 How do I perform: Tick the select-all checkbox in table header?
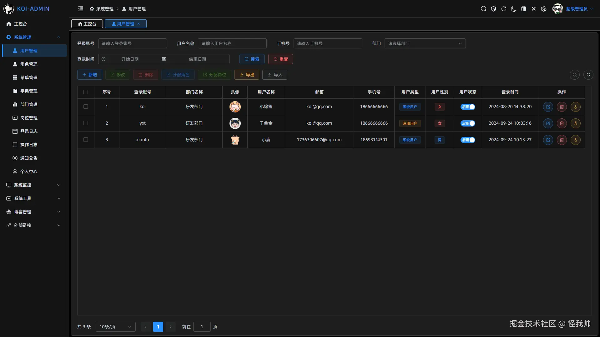click(86, 92)
